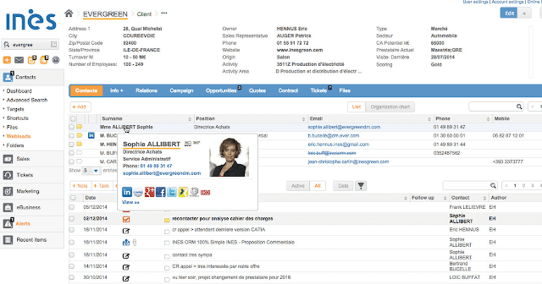The height and width of the screenshot is (284, 542).
Task: Check the M. HEN row checkbox
Action: (x=72, y=144)
